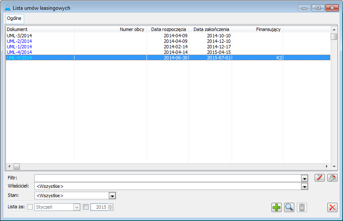
Task: Close the window with the red X button
Action: tap(332, 207)
